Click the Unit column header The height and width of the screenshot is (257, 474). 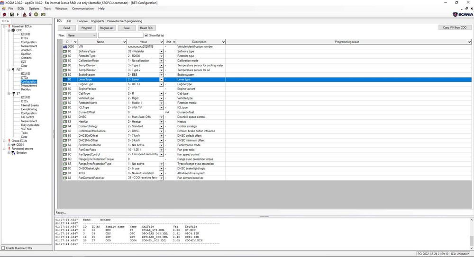[170, 42]
